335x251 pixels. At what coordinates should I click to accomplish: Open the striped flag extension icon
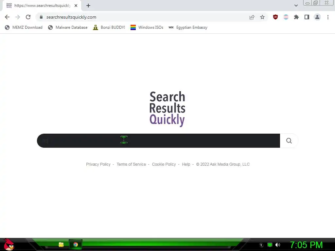[286, 17]
